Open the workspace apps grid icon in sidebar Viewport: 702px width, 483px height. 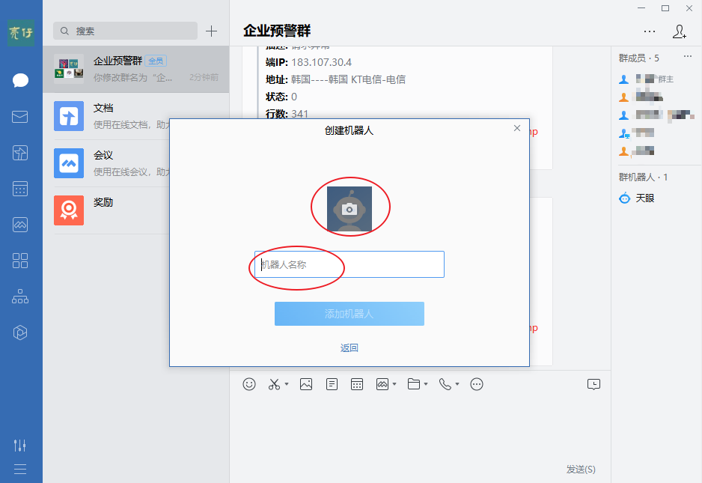(20, 261)
